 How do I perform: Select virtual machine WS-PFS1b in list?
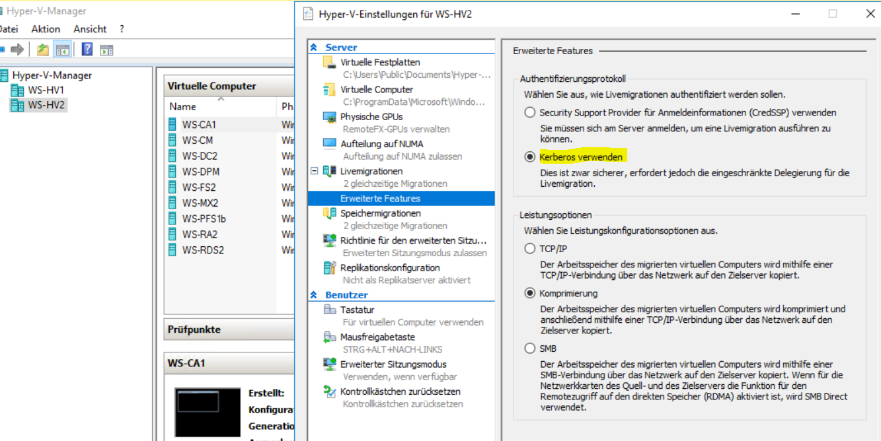[x=204, y=219]
